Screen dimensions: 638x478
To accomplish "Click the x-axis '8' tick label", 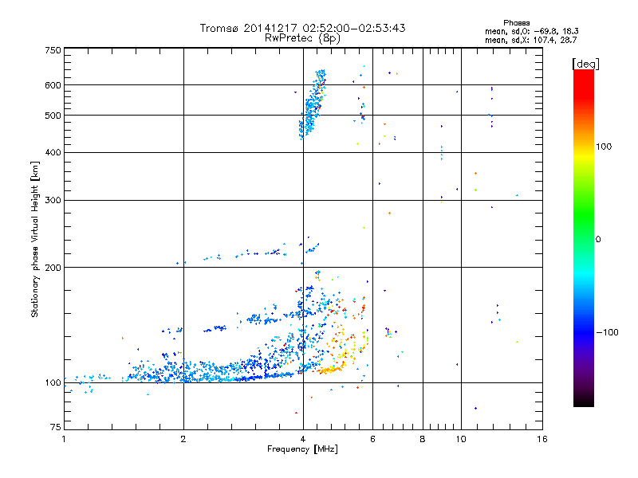I will coord(423,440).
